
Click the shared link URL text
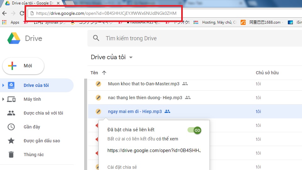154,150
